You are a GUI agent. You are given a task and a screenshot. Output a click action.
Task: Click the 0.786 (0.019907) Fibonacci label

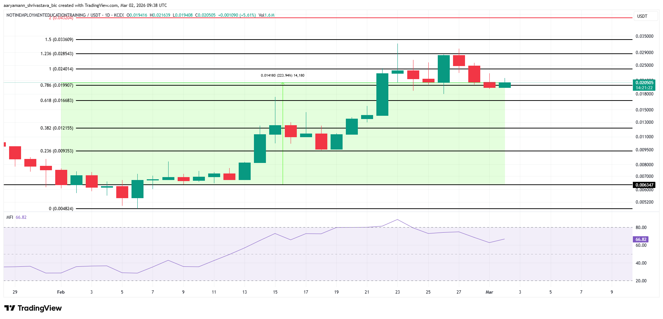pyautogui.click(x=57, y=85)
